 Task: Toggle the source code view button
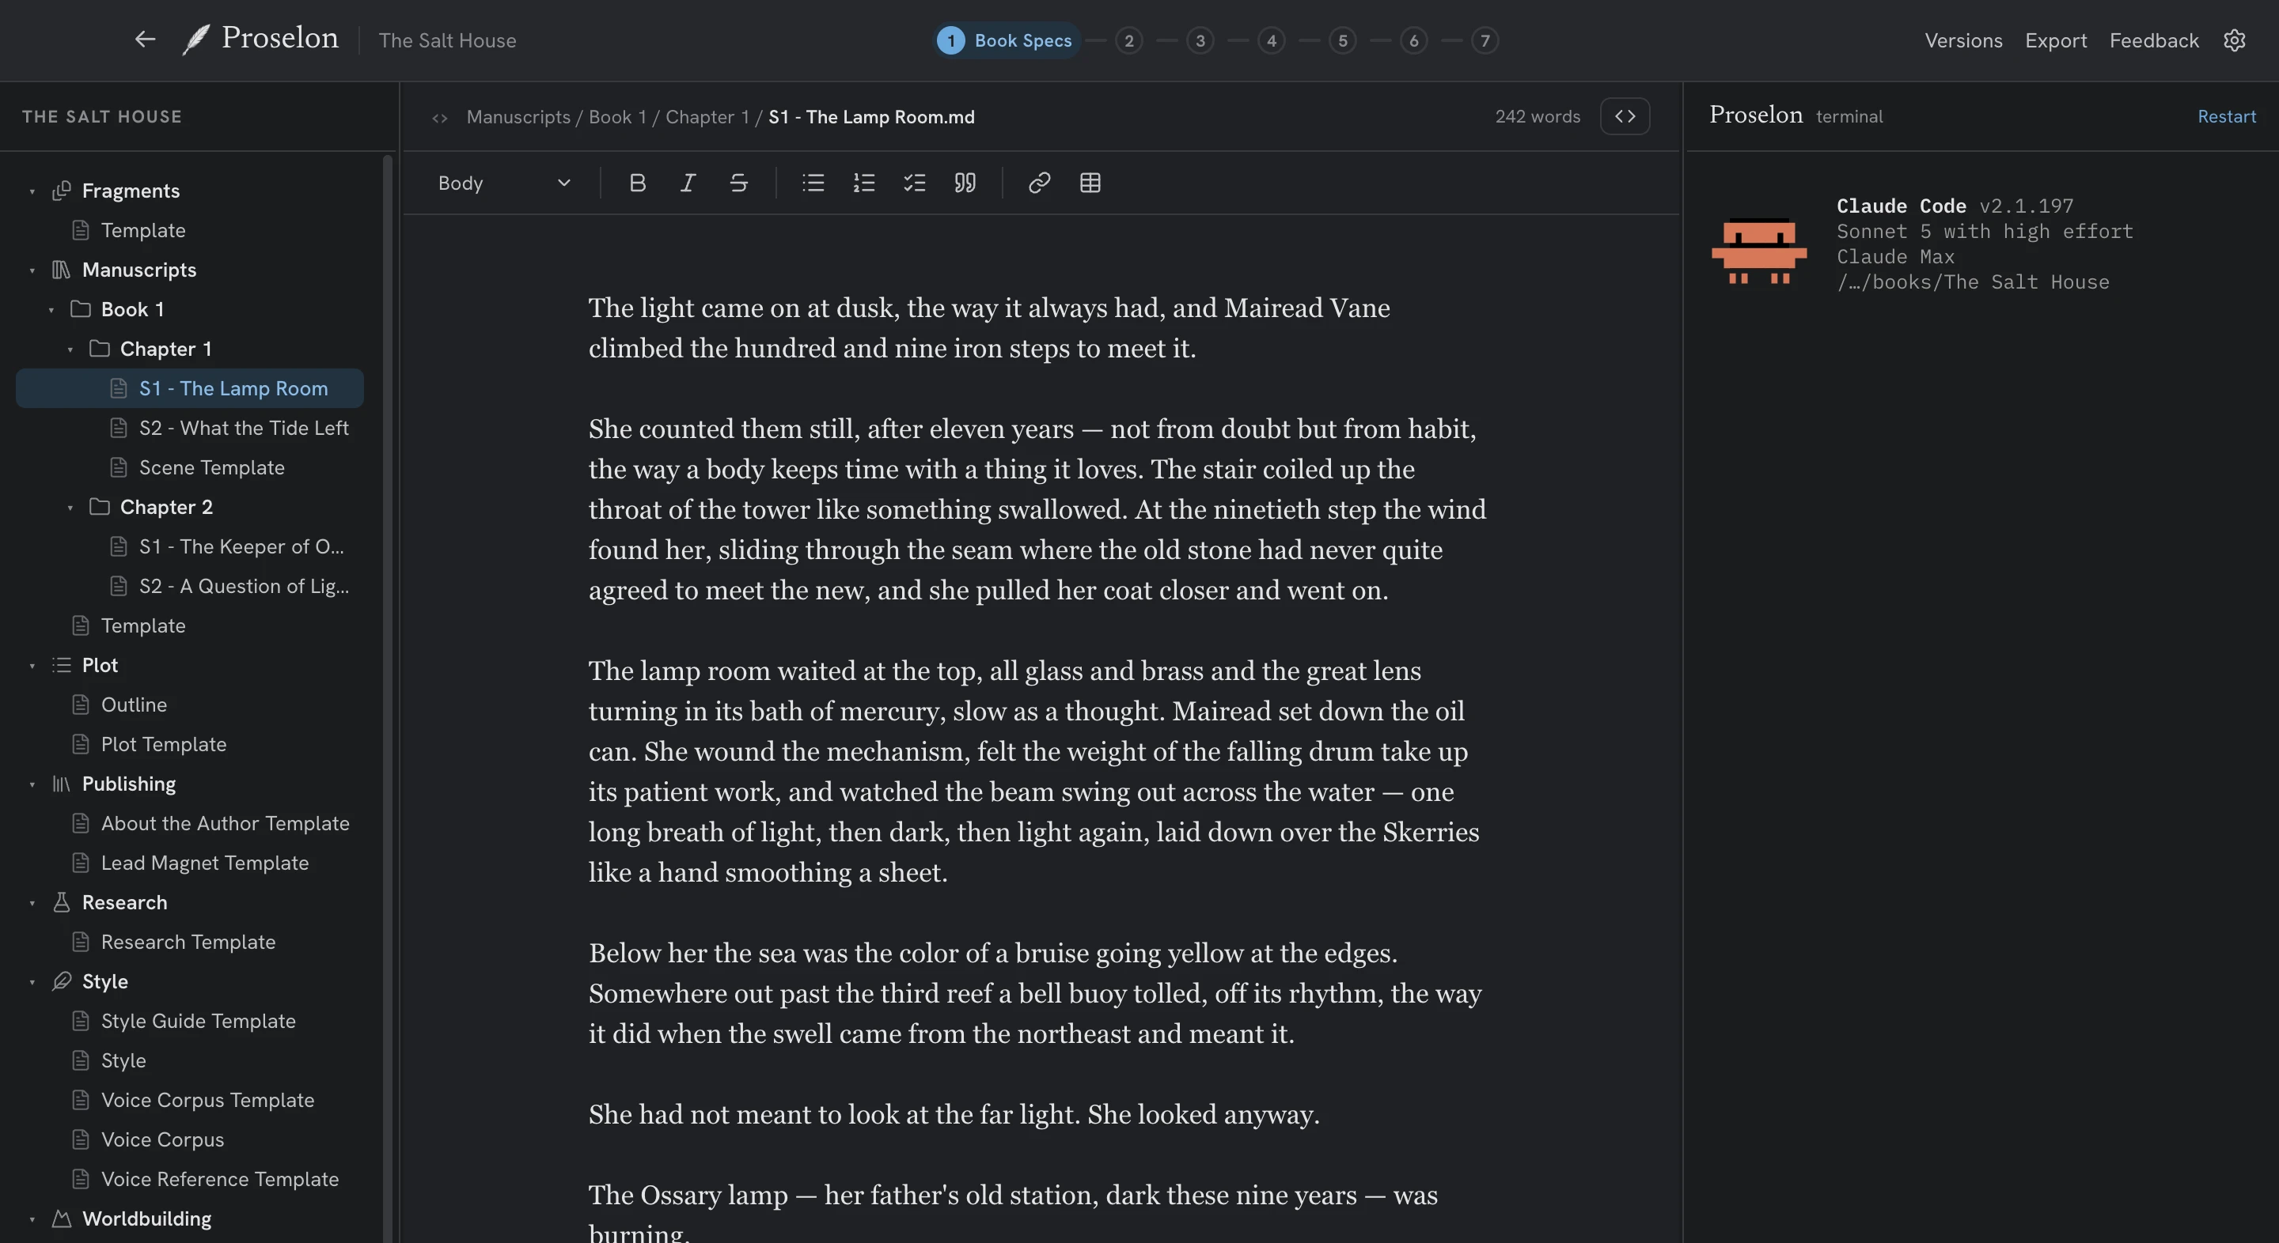point(1625,115)
